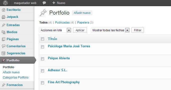The height and width of the screenshot is (90, 171).
Task: Click the WordPress logo icon
Action: (5, 3)
